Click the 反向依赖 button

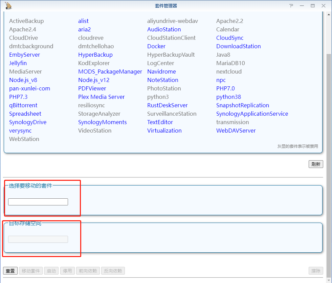click(x=113, y=271)
